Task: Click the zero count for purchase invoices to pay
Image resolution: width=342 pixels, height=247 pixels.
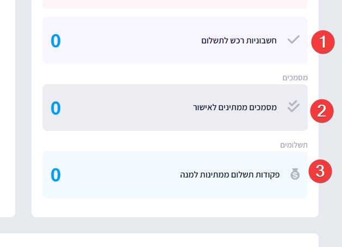Action: click(55, 41)
